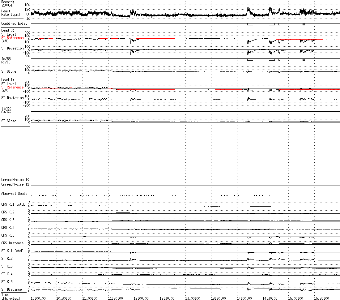The height and width of the screenshot is (300, 340).
Task: Click the first Combined Episode box near 14:00
Action: [250, 24]
